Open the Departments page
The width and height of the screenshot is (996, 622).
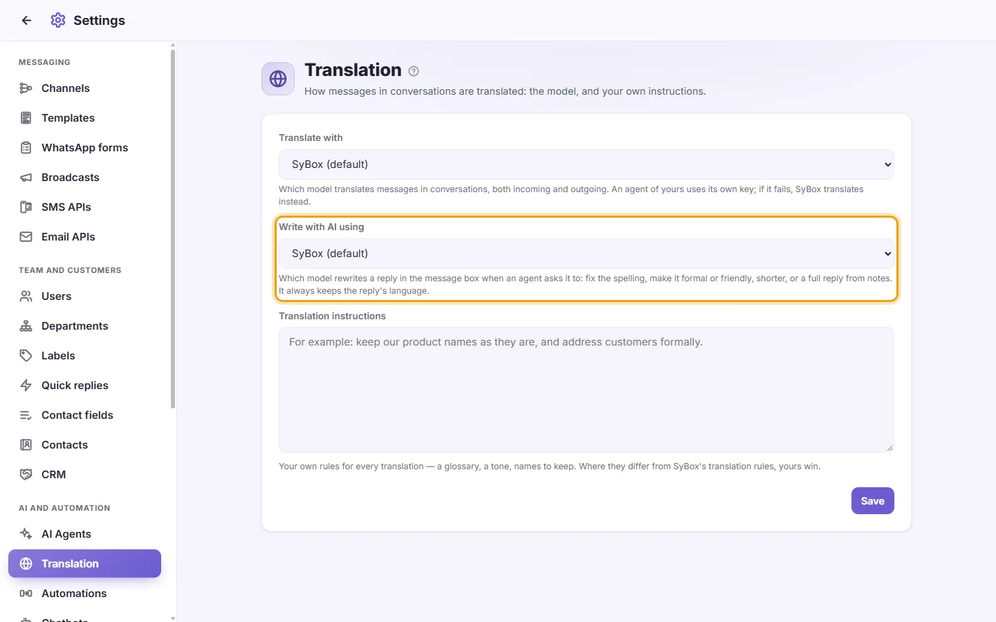pyautogui.click(x=84, y=326)
